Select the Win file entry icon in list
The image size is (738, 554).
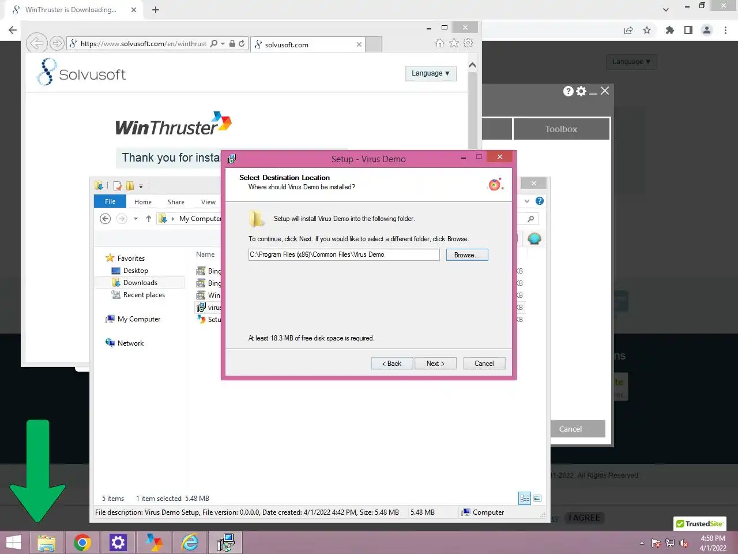201,295
